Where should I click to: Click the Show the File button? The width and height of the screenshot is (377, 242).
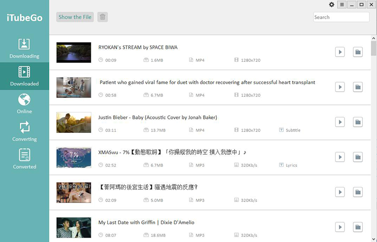(75, 17)
